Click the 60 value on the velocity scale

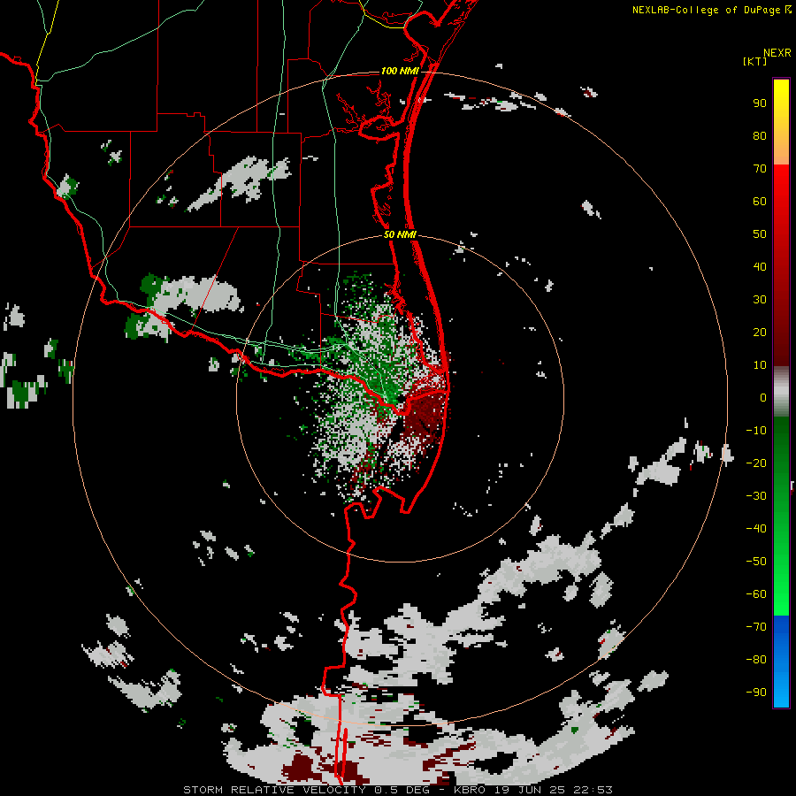click(x=760, y=201)
